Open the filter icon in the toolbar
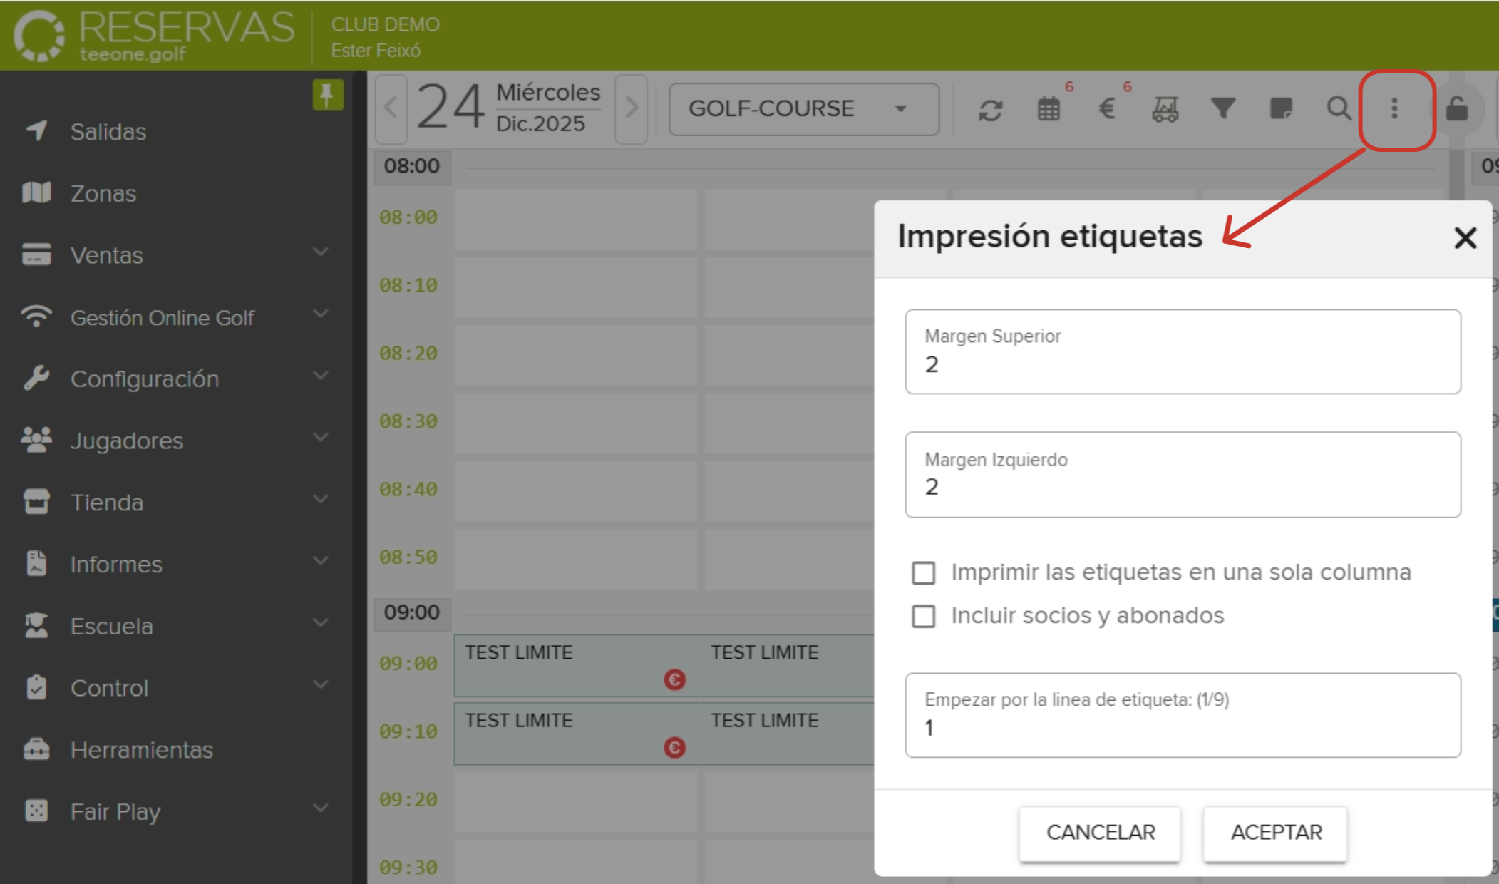1499x884 pixels. (1222, 109)
